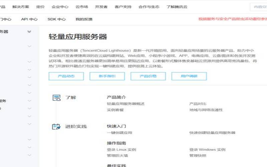Open the 我的反馈 tab
Screen dimensions: 267x167
[x=84, y=19]
